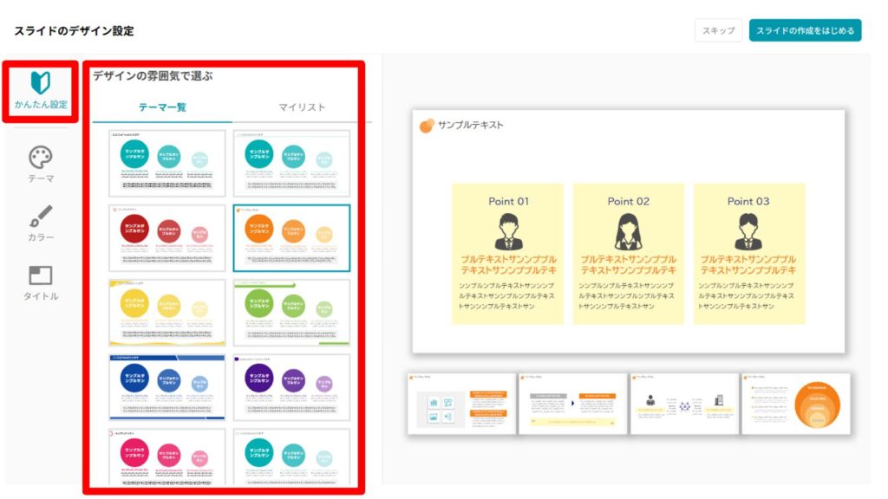Click the main サンプルテキスト slide title

click(x=470, y=126)
